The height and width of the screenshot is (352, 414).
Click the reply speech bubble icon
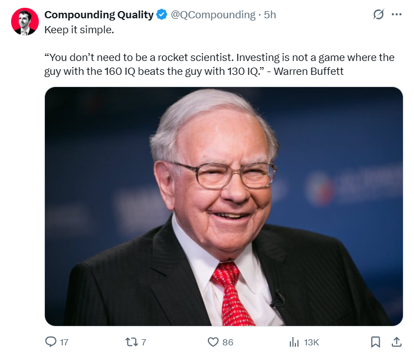50,342
